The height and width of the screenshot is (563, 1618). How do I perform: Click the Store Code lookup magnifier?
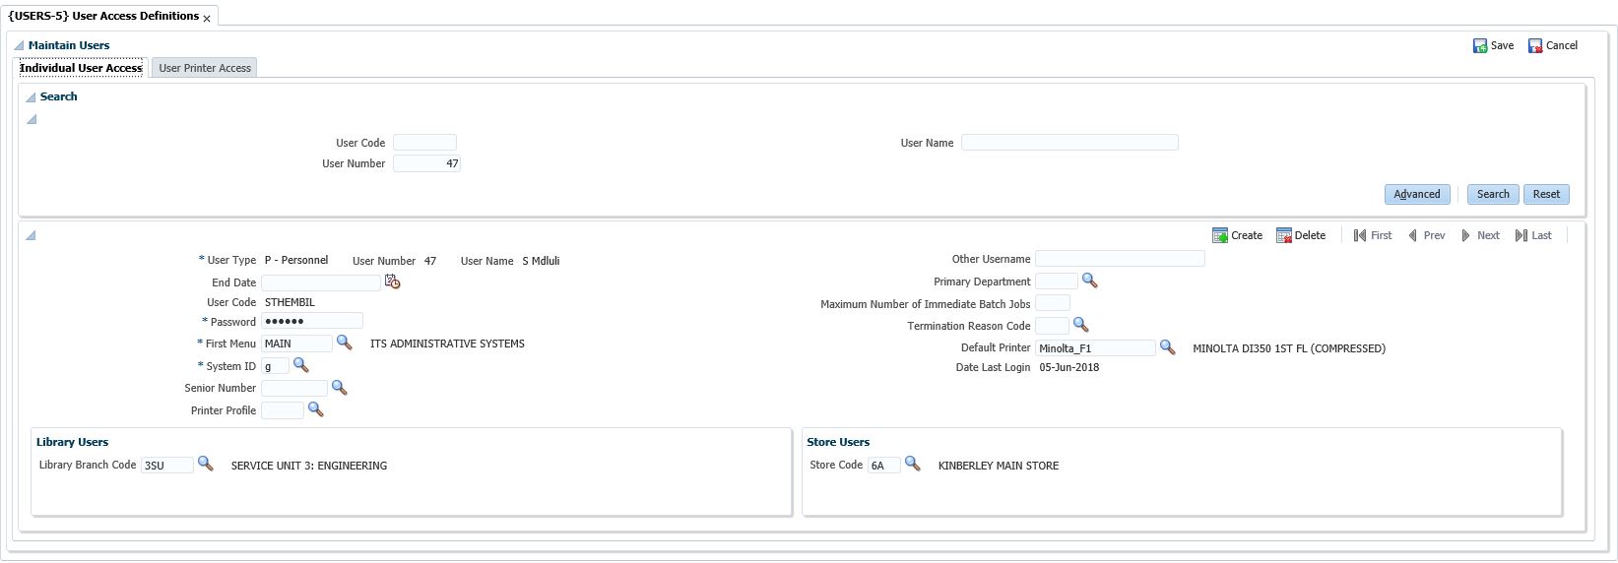(x=912, y=464)
